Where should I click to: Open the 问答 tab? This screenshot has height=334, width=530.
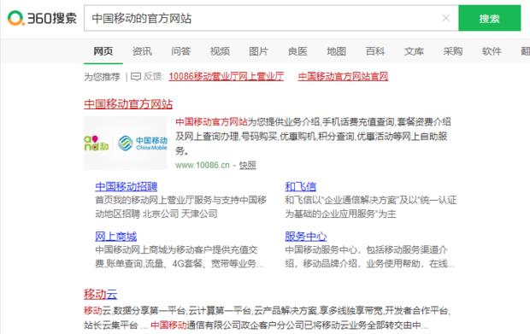pyautogui.click(x=181, y=51)
